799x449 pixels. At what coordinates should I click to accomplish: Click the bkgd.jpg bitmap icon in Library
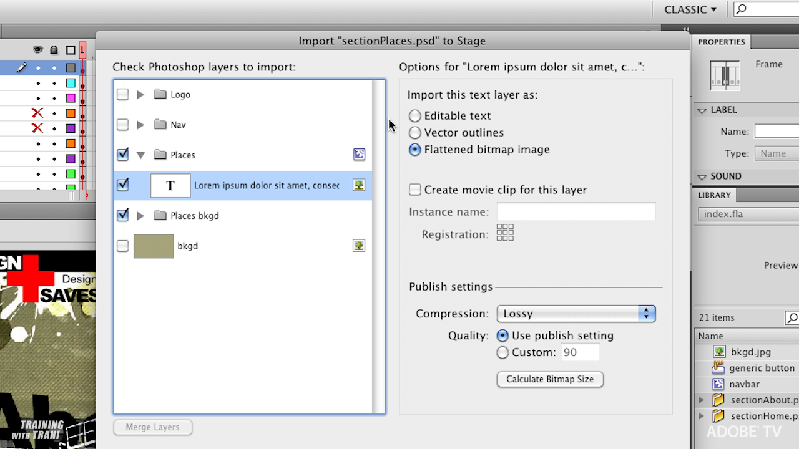coord(719,352)
